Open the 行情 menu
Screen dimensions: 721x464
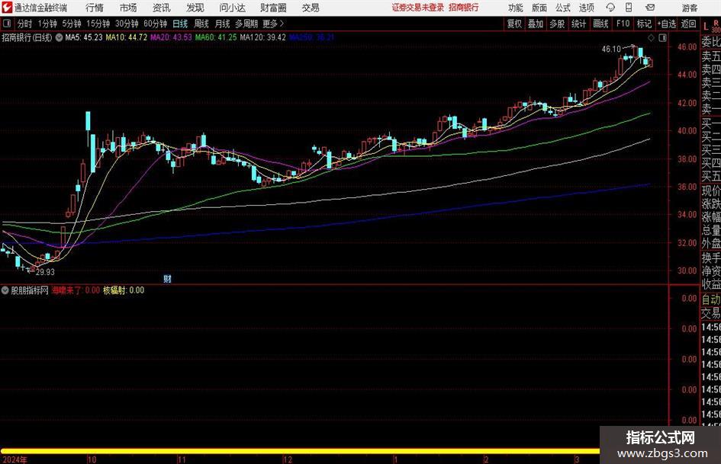pyautogui.click(x=95, y=8)
